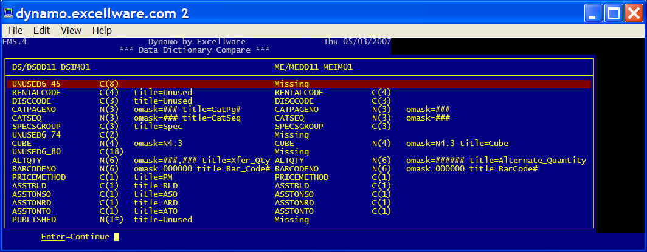The height and width of the screenshot is (252, 647).
Task: Open the Help menu
Action: 102,30
